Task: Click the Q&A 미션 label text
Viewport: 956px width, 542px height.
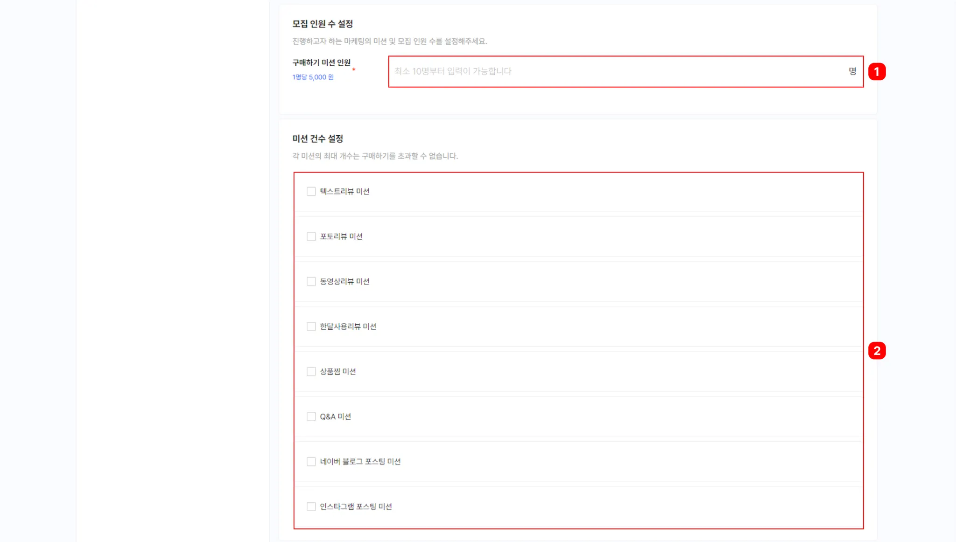Action: (335, 417)
